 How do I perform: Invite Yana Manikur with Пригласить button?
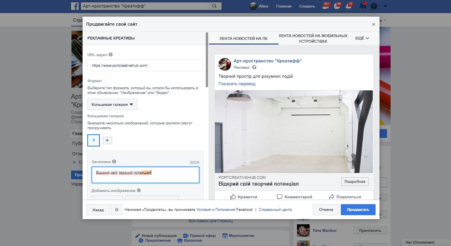point(370,231)
